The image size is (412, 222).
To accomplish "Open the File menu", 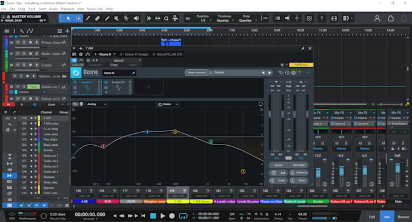I will (x=4, y=9).
